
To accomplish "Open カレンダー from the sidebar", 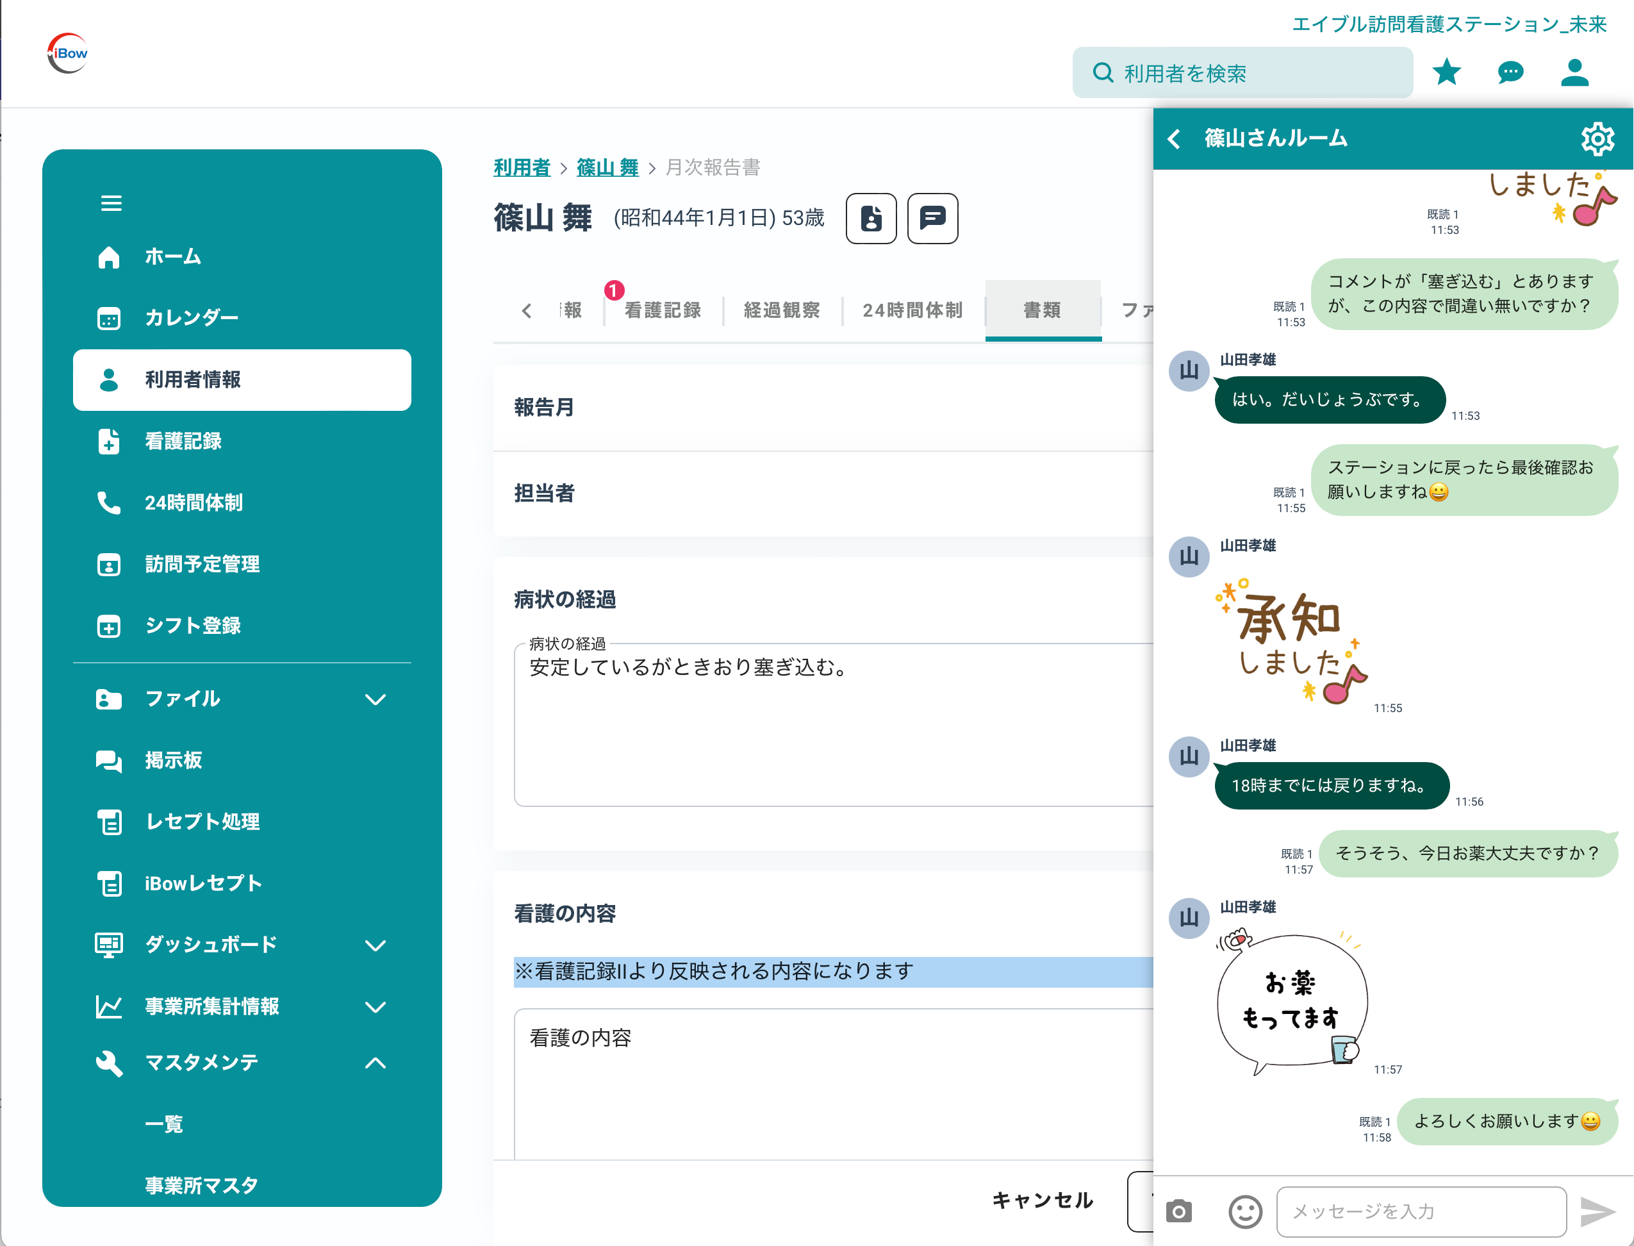I will 190,317.
